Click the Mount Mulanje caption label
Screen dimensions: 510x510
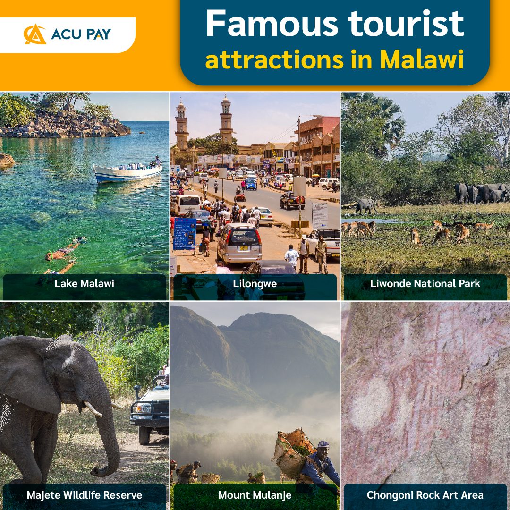pyautogui.click(x=255, y=495)
